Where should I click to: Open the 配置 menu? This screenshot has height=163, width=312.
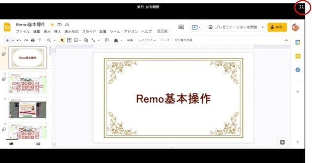tap(103, 32)
